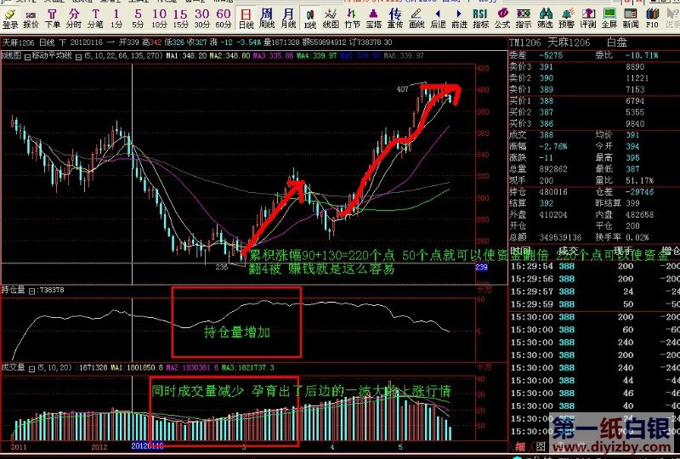Screen dimensions: 680x459
Task: Switch to 月线 monthly chart period
Action: 289,19
